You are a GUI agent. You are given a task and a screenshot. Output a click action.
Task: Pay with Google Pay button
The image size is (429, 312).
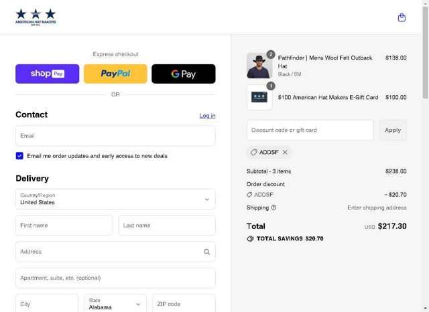[x=184, y=74]
